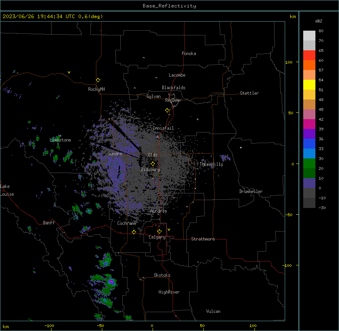Click the Cochrane label
The width and height of the screenshot is (339, 331).
point(127,223)
